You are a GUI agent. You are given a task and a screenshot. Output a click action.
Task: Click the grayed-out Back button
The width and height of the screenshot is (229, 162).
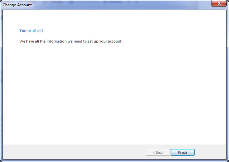(x=158, y=152)
